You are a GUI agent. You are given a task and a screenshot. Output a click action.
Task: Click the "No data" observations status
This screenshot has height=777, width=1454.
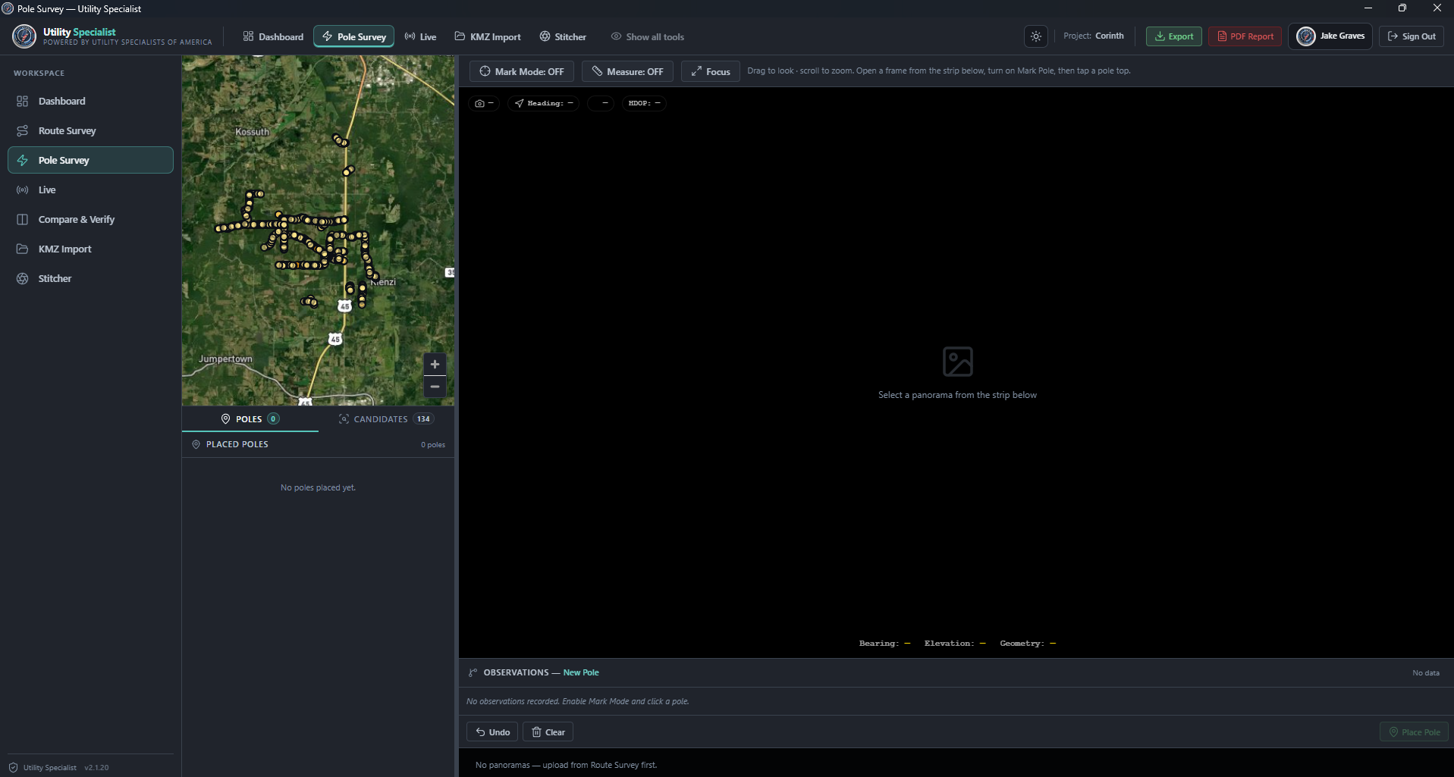coord(1426,672)
